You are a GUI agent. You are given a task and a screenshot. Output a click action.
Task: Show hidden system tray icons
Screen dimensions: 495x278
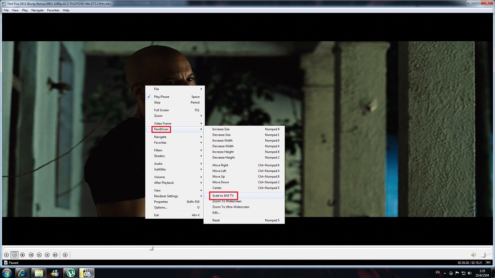pyautogui.click(x=445, y=273)
